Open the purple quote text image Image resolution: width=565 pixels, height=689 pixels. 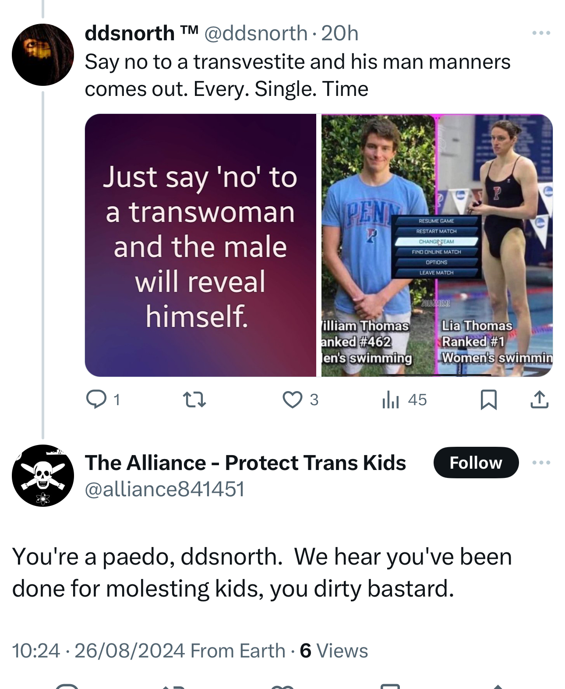coord(201,245)
